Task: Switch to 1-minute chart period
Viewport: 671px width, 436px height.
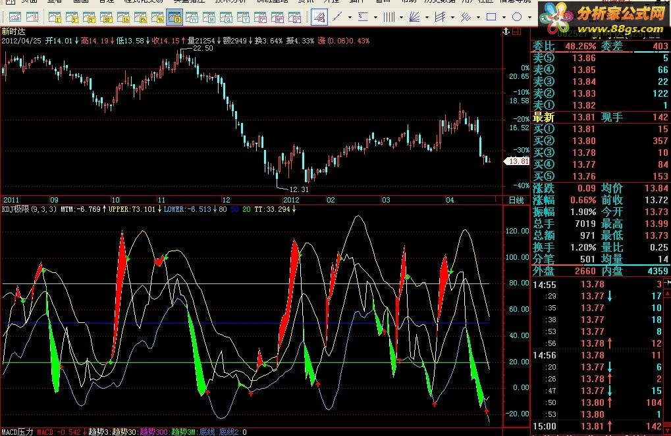Action: click(x=55, y=17)
